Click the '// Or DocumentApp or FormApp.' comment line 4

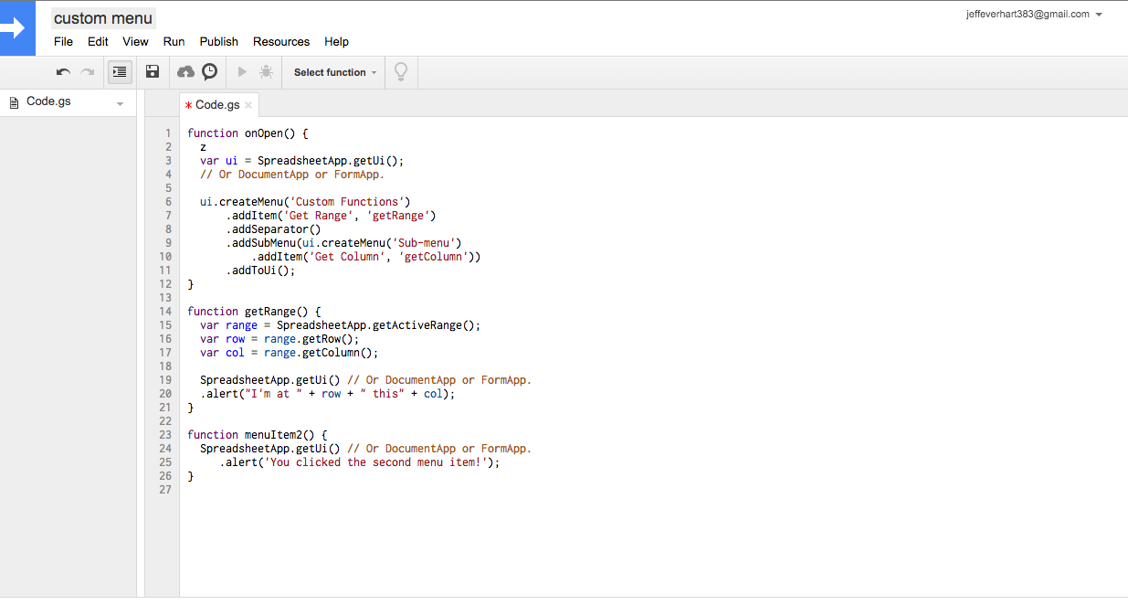pyautogui.click(x=292, y=175)
